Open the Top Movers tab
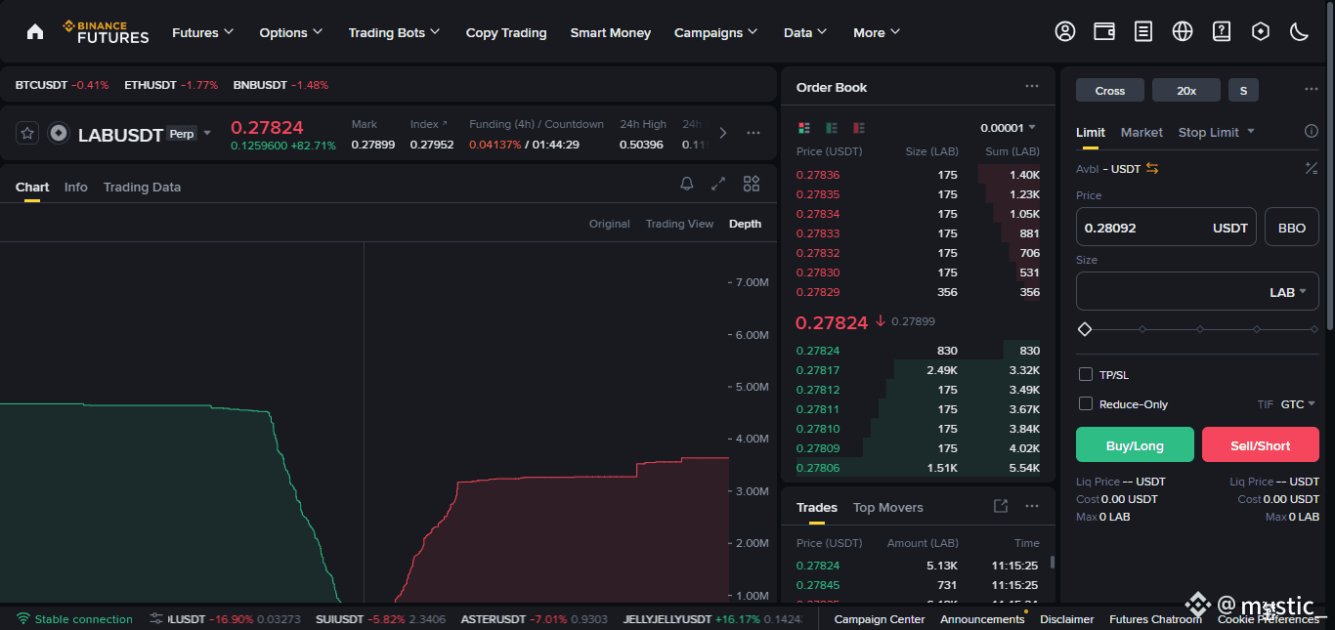Viewport: 1335px width, 630px height. 887,507
